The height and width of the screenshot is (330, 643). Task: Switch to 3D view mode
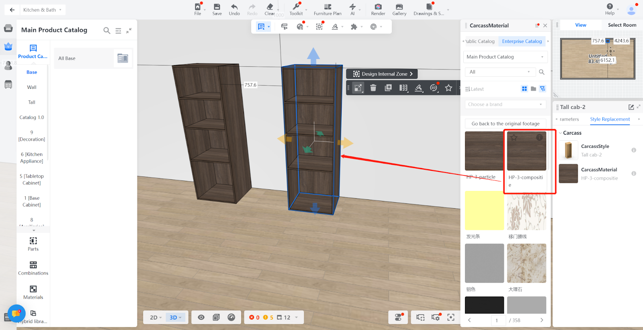(175, 318)
